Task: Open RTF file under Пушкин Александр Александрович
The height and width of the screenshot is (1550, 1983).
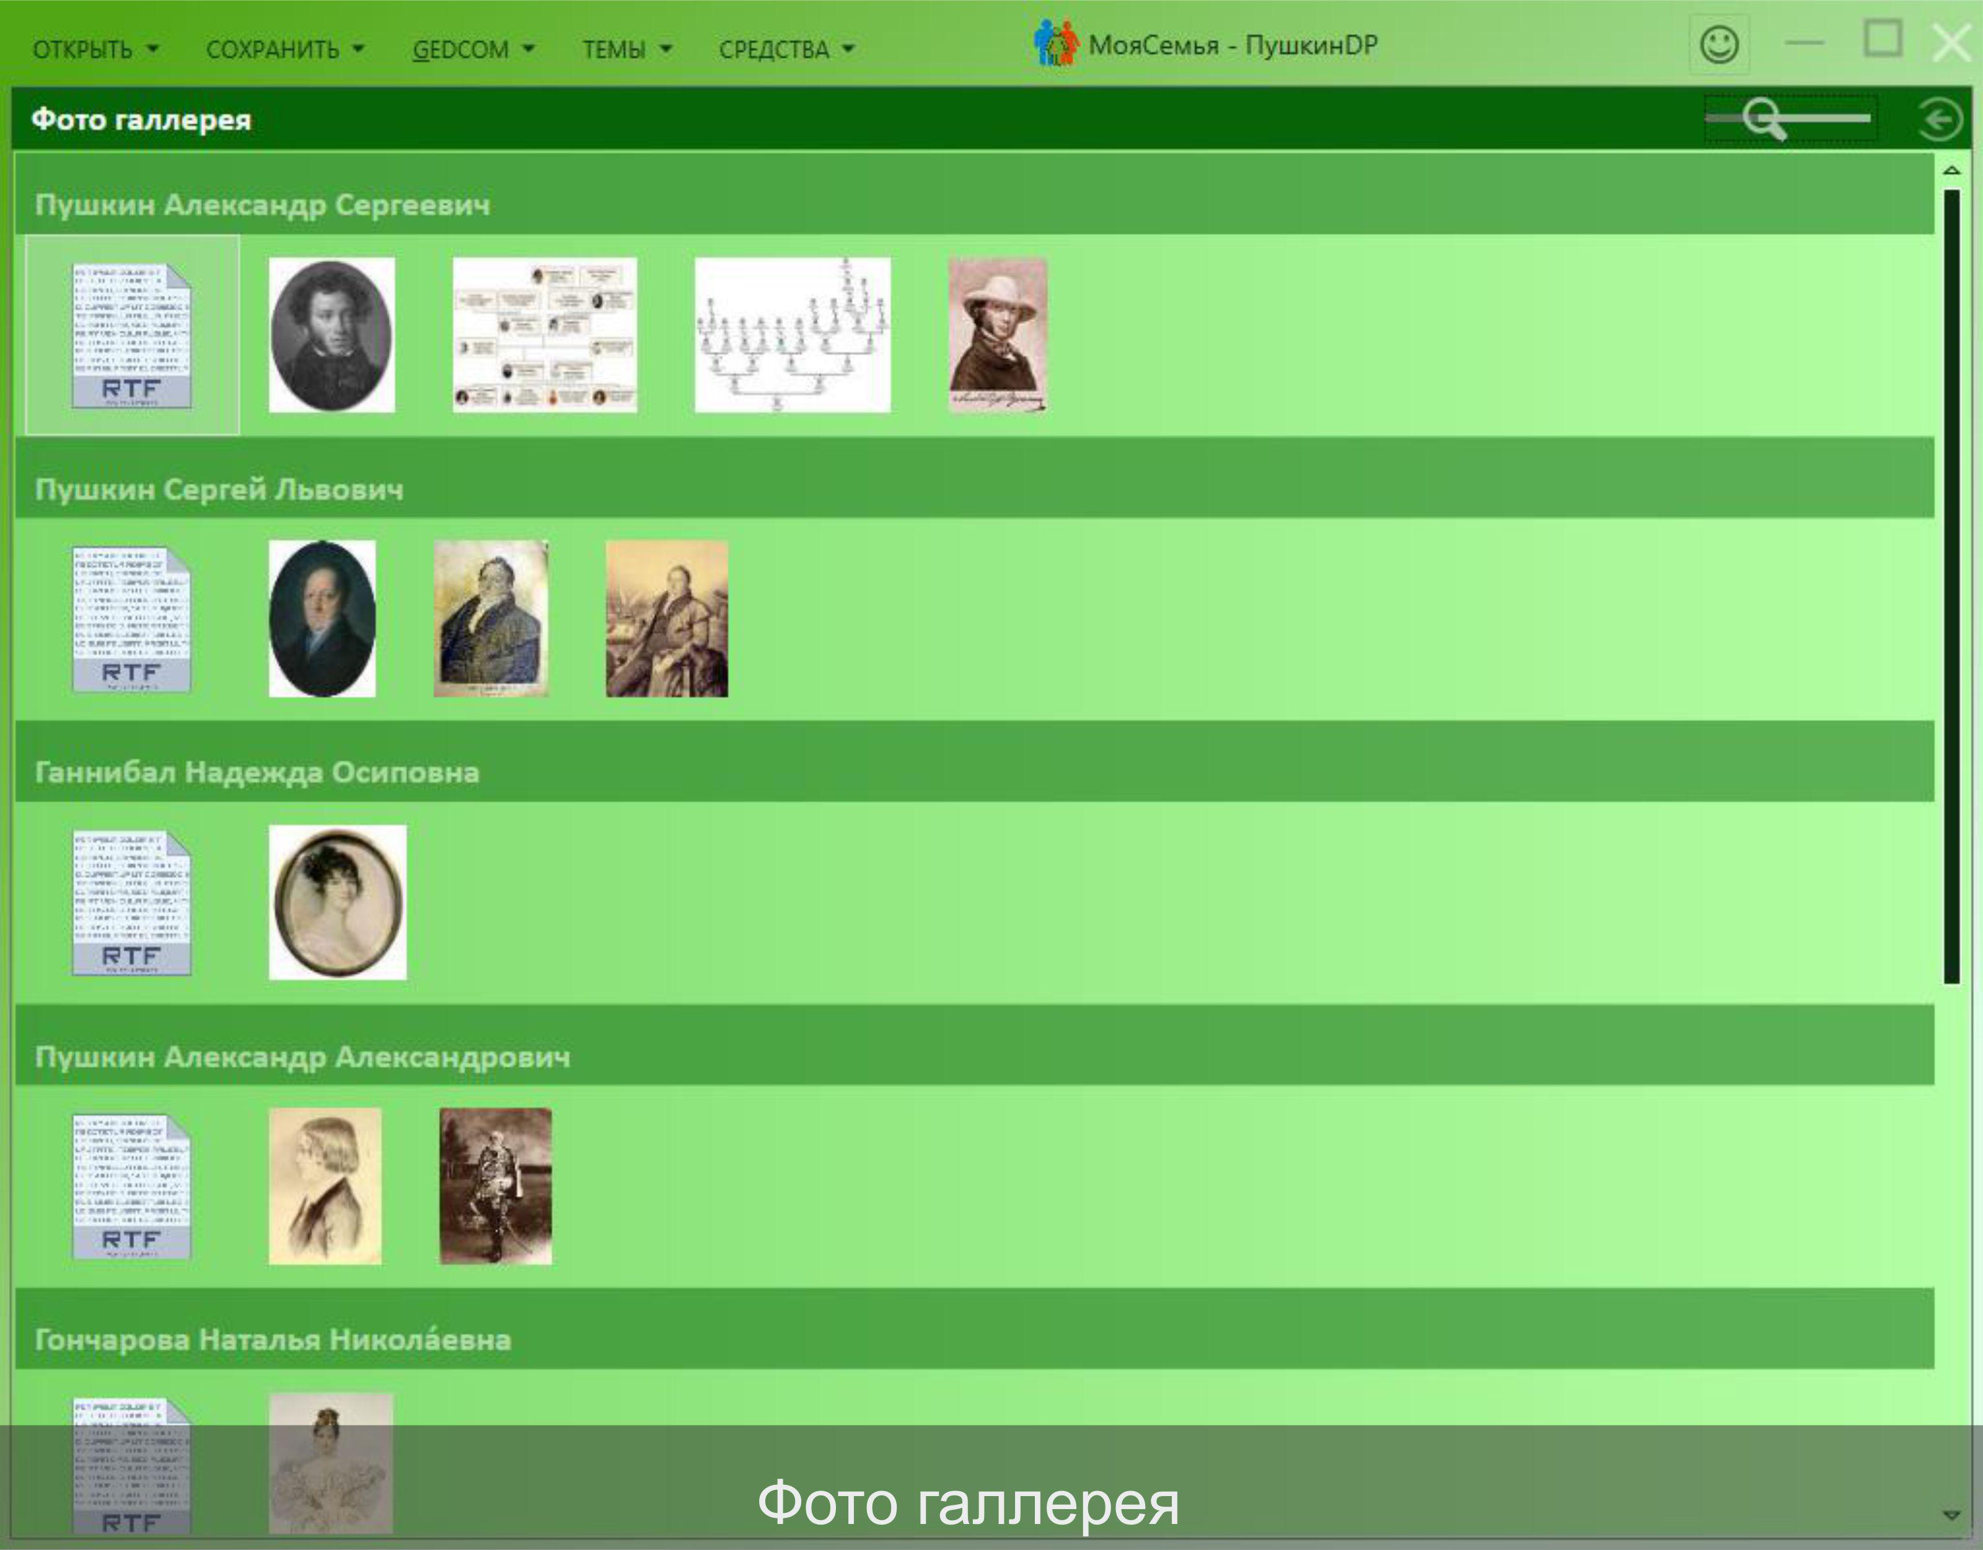Action: coord(131,1186)
